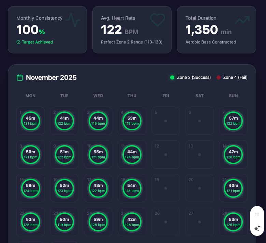Click the MON column header
Image resolution: width=266 pixels, height=243 pixels.
pos(31,96)
